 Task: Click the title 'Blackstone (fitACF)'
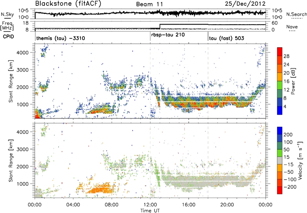(68, 4)
